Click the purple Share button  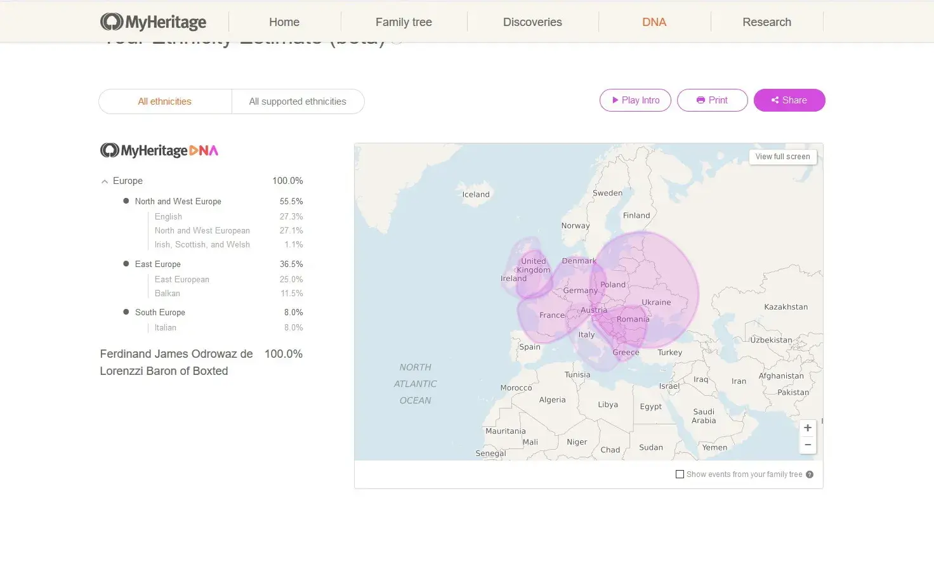click(x=789, y=100)
